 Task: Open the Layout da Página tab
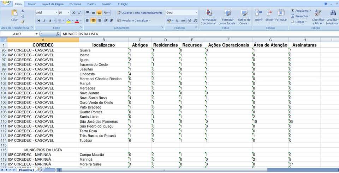click(x=52, y=4)
